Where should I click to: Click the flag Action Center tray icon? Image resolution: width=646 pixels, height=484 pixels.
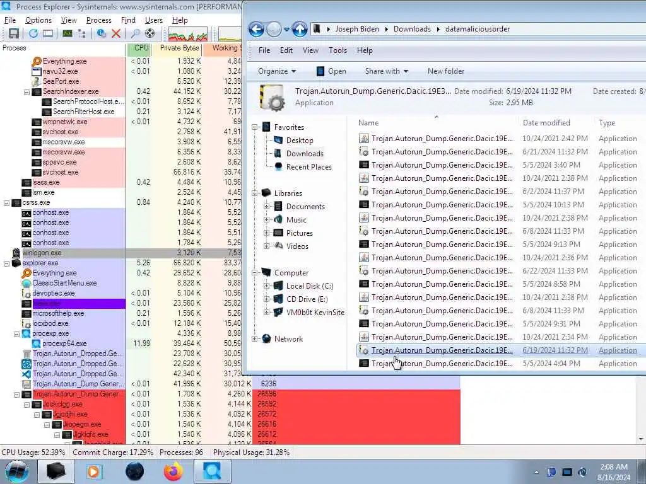(551, 472)
